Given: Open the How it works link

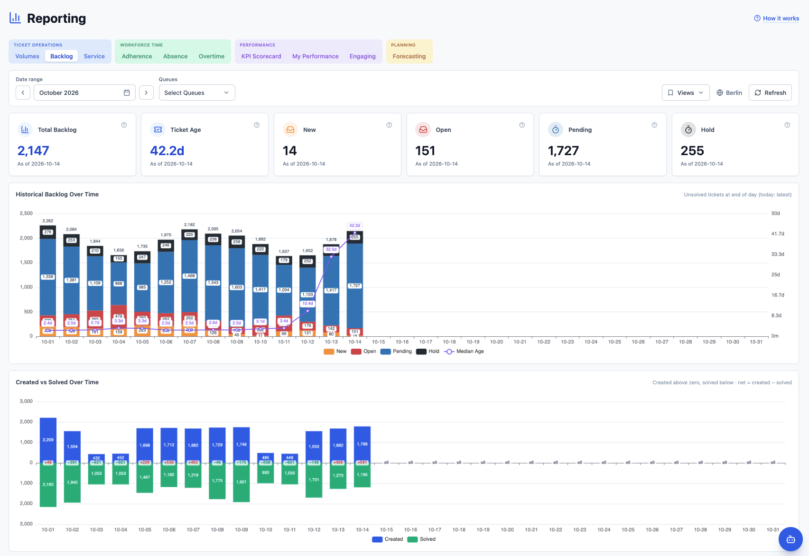Looking at the screenshot, I should coord(777,19).
